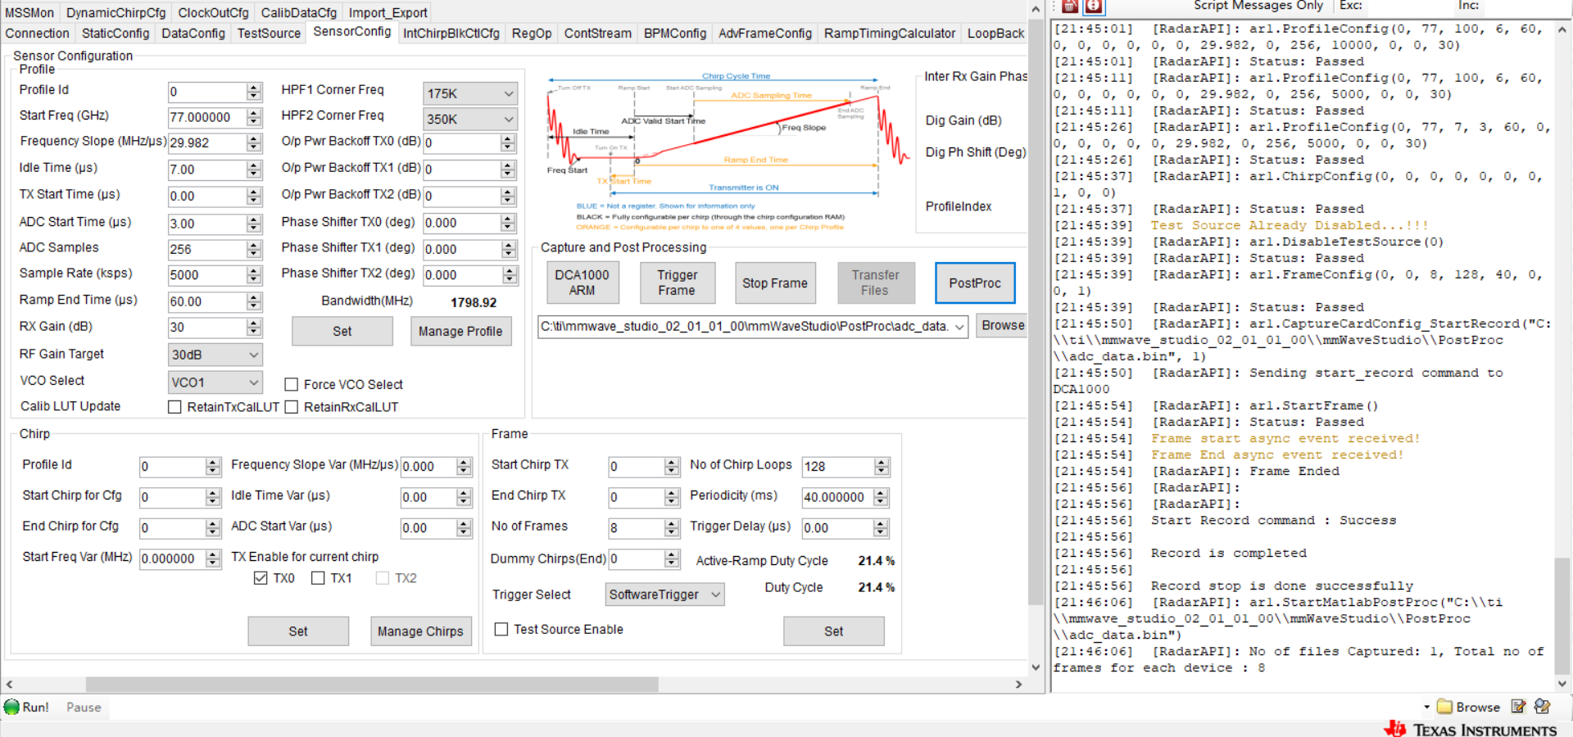Click the DCA1000 ARM button
The image size is (1573, 737).
click(x=583, y=283)
